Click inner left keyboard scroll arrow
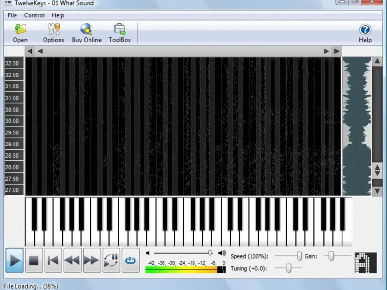 click(40, 51)
